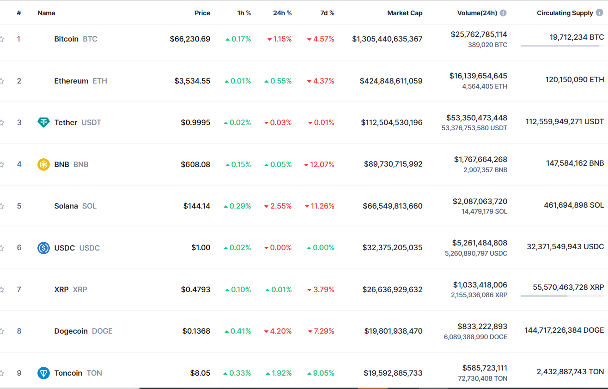Sort by the Market Cap column header
608x389 pixels.
point(405,13)
